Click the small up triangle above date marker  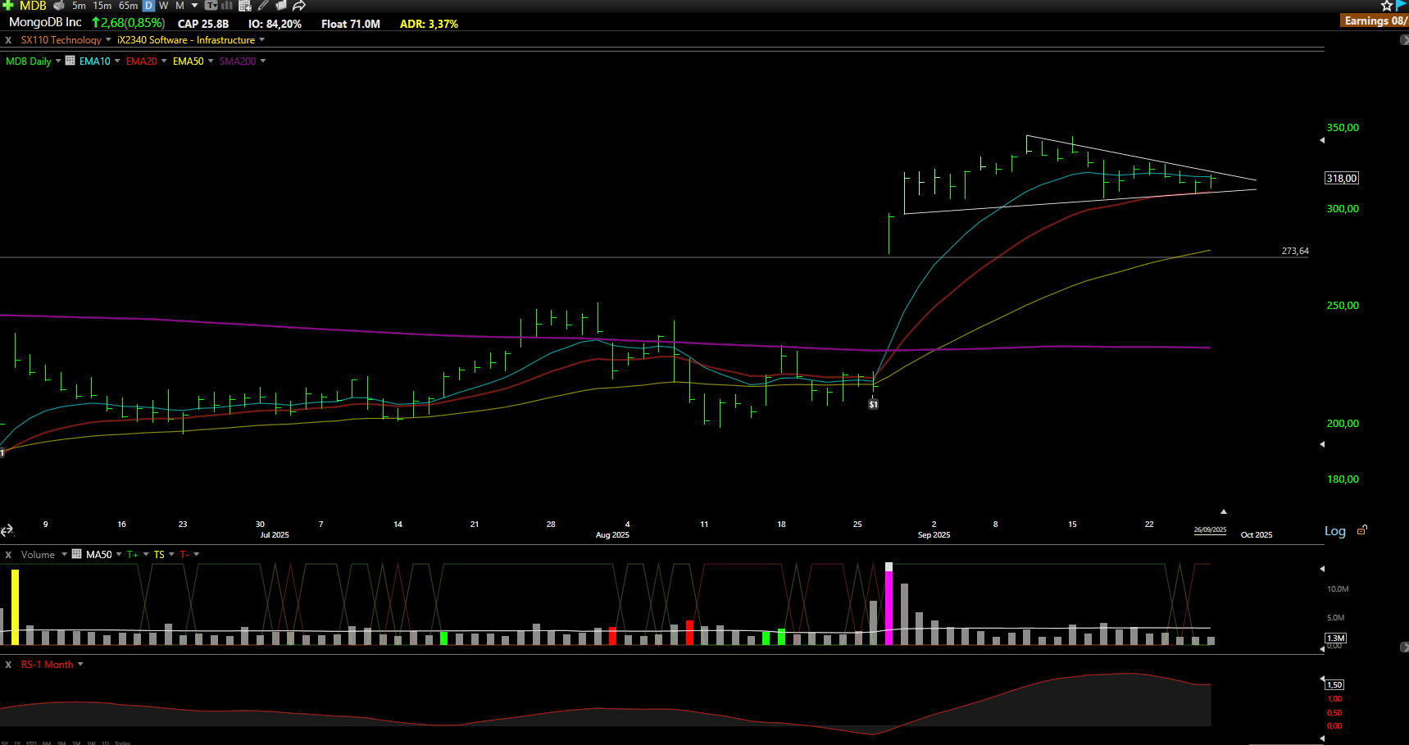(1224, 511)
